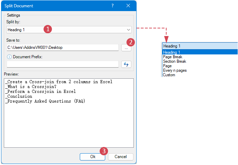Click the Document Prefix text box

63,64
